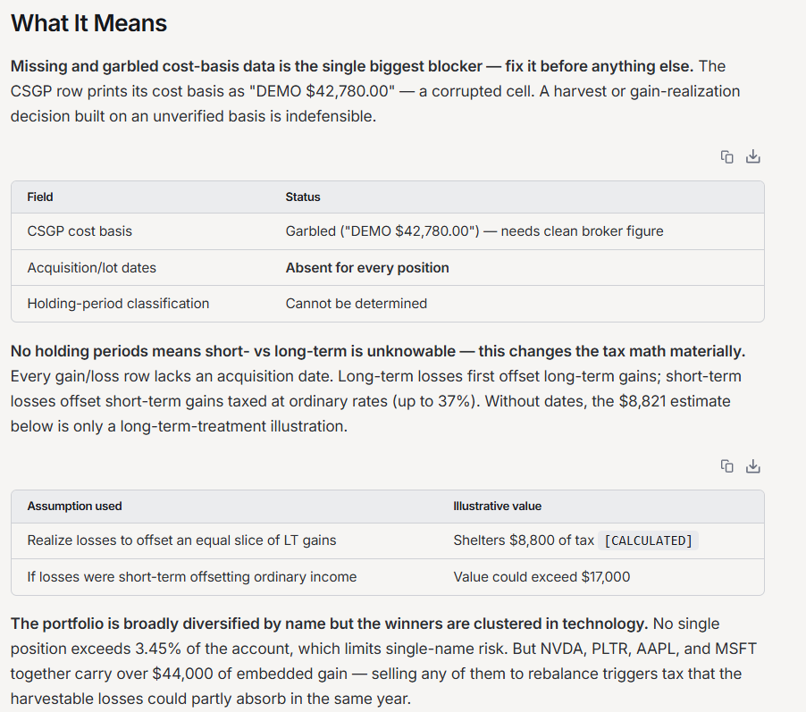
Task: Click the Field column header
Action: pyautogui.click(x=40, y=197)
